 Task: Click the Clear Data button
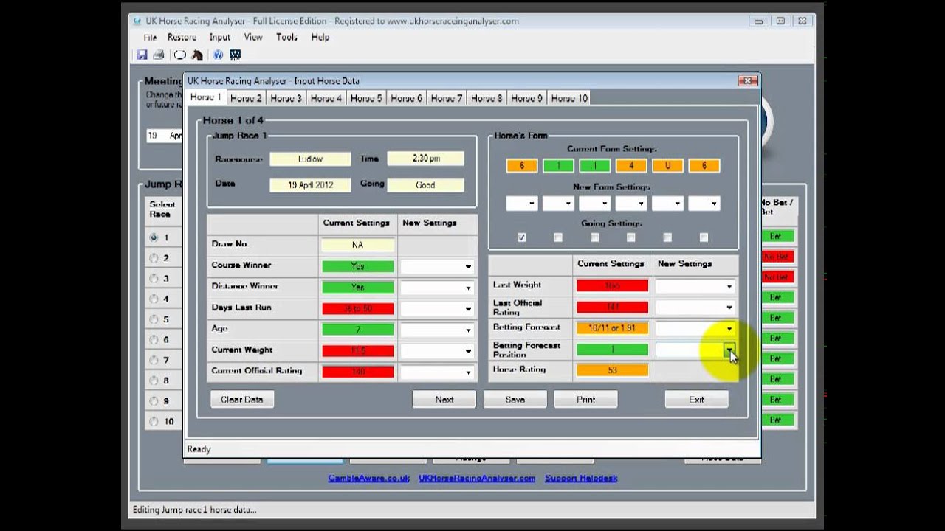pyautogui.click(x=242, y=399)
